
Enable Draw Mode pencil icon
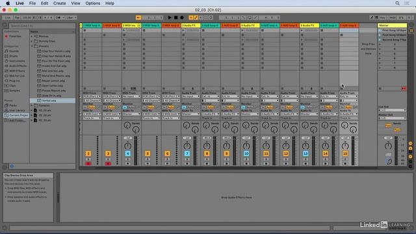click(x=371, y=18)
